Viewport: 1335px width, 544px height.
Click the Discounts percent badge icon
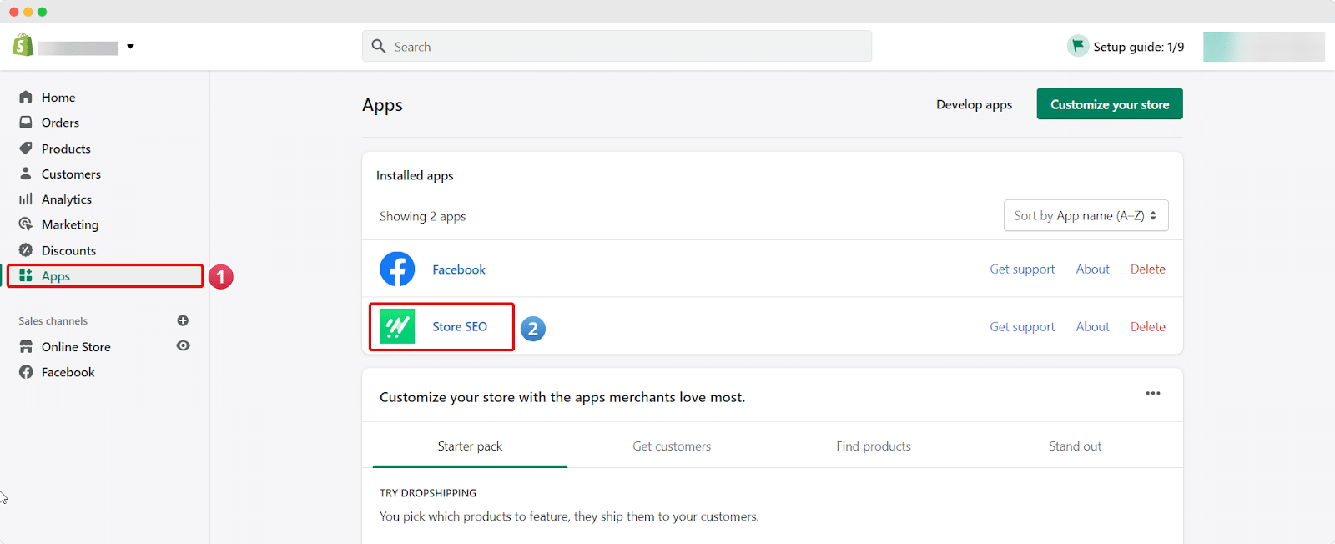click(26, 249)
